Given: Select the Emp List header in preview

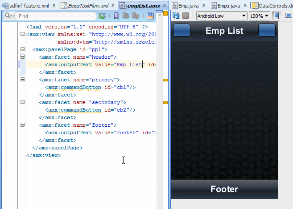Looking at the screenshot, I should click(x=224, y=31).
